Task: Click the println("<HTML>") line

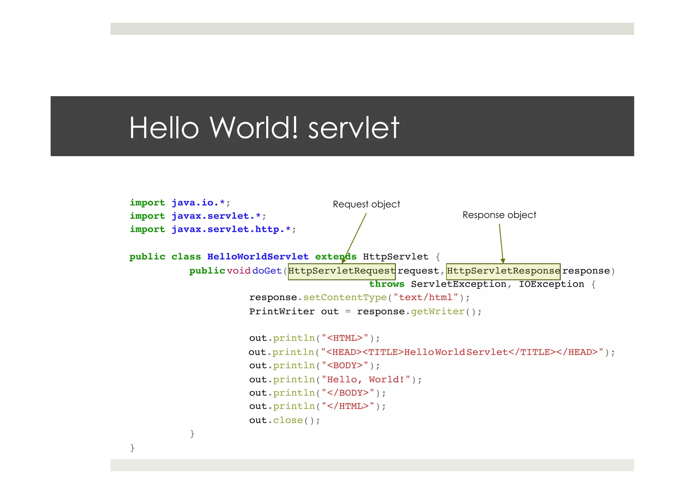Action: tap(314, 338)
